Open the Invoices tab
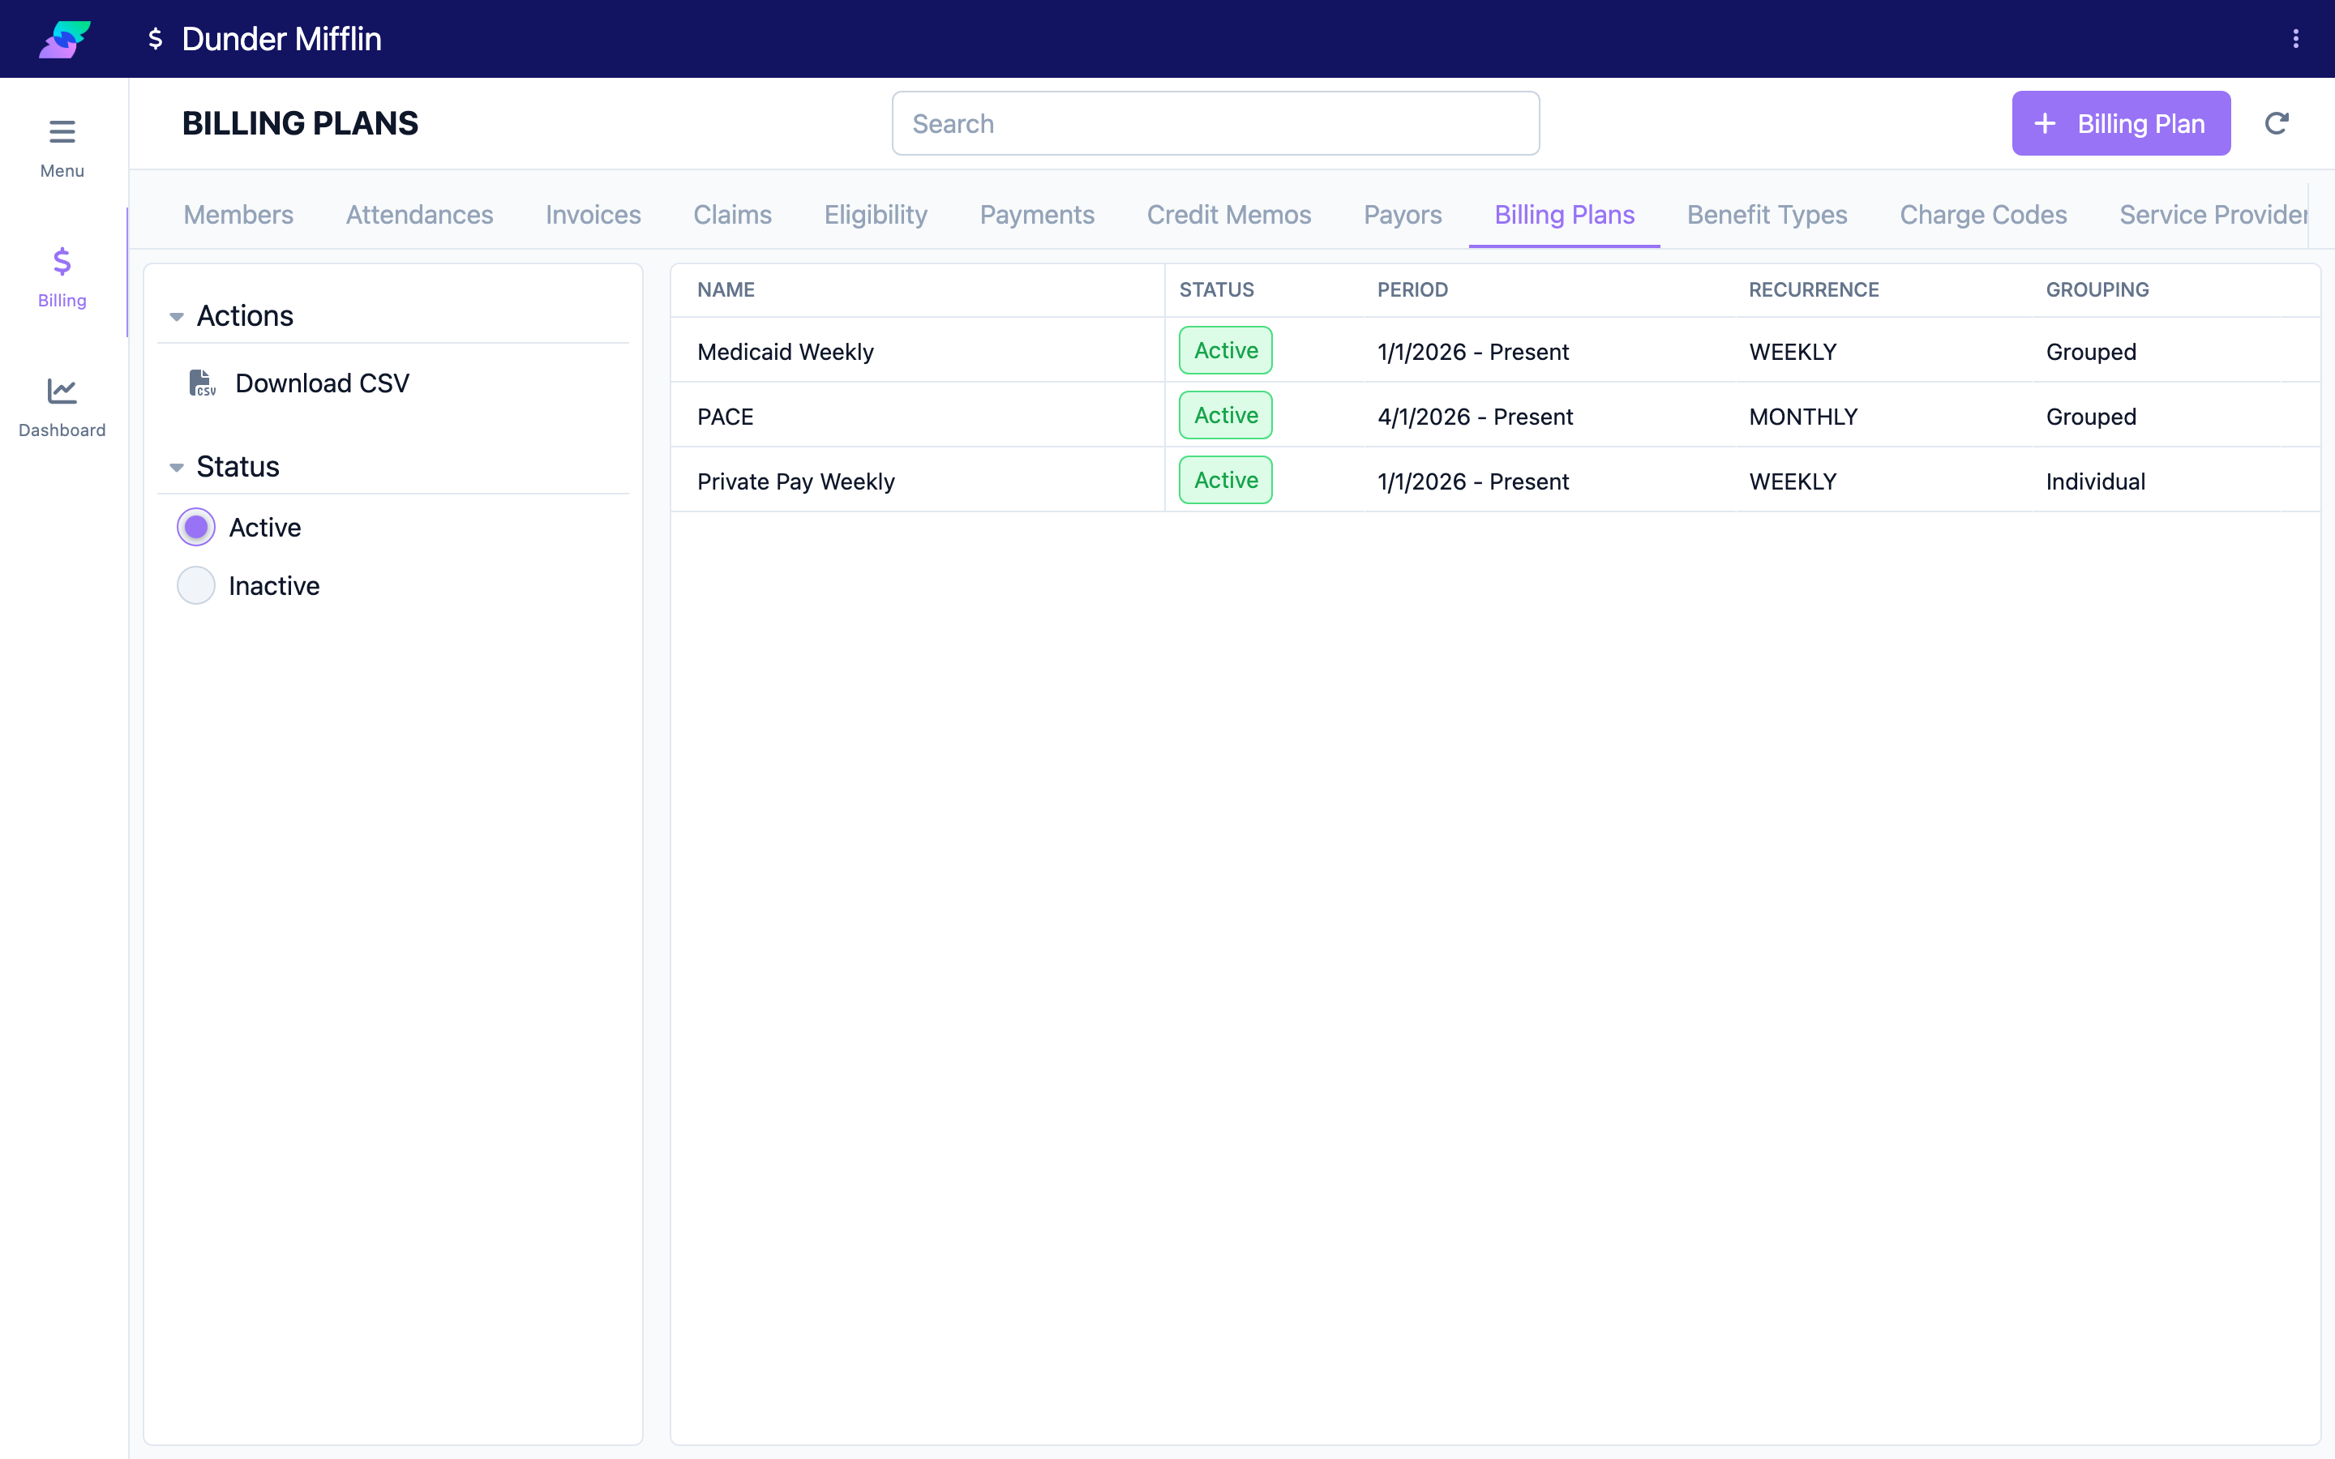The image size is (2335, 1459). click(593, 214)
